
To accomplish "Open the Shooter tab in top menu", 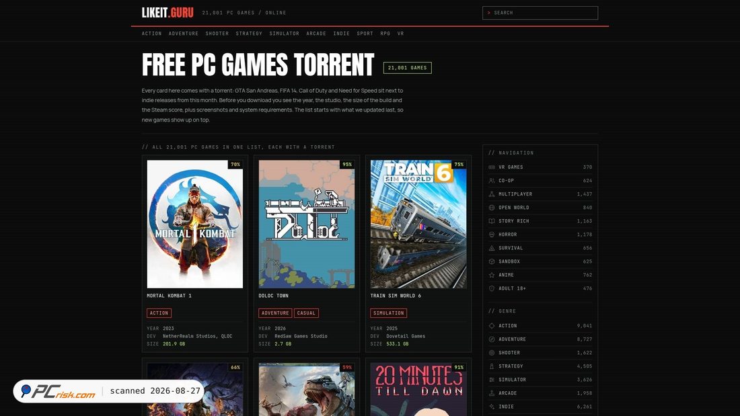I will point(217,34).
